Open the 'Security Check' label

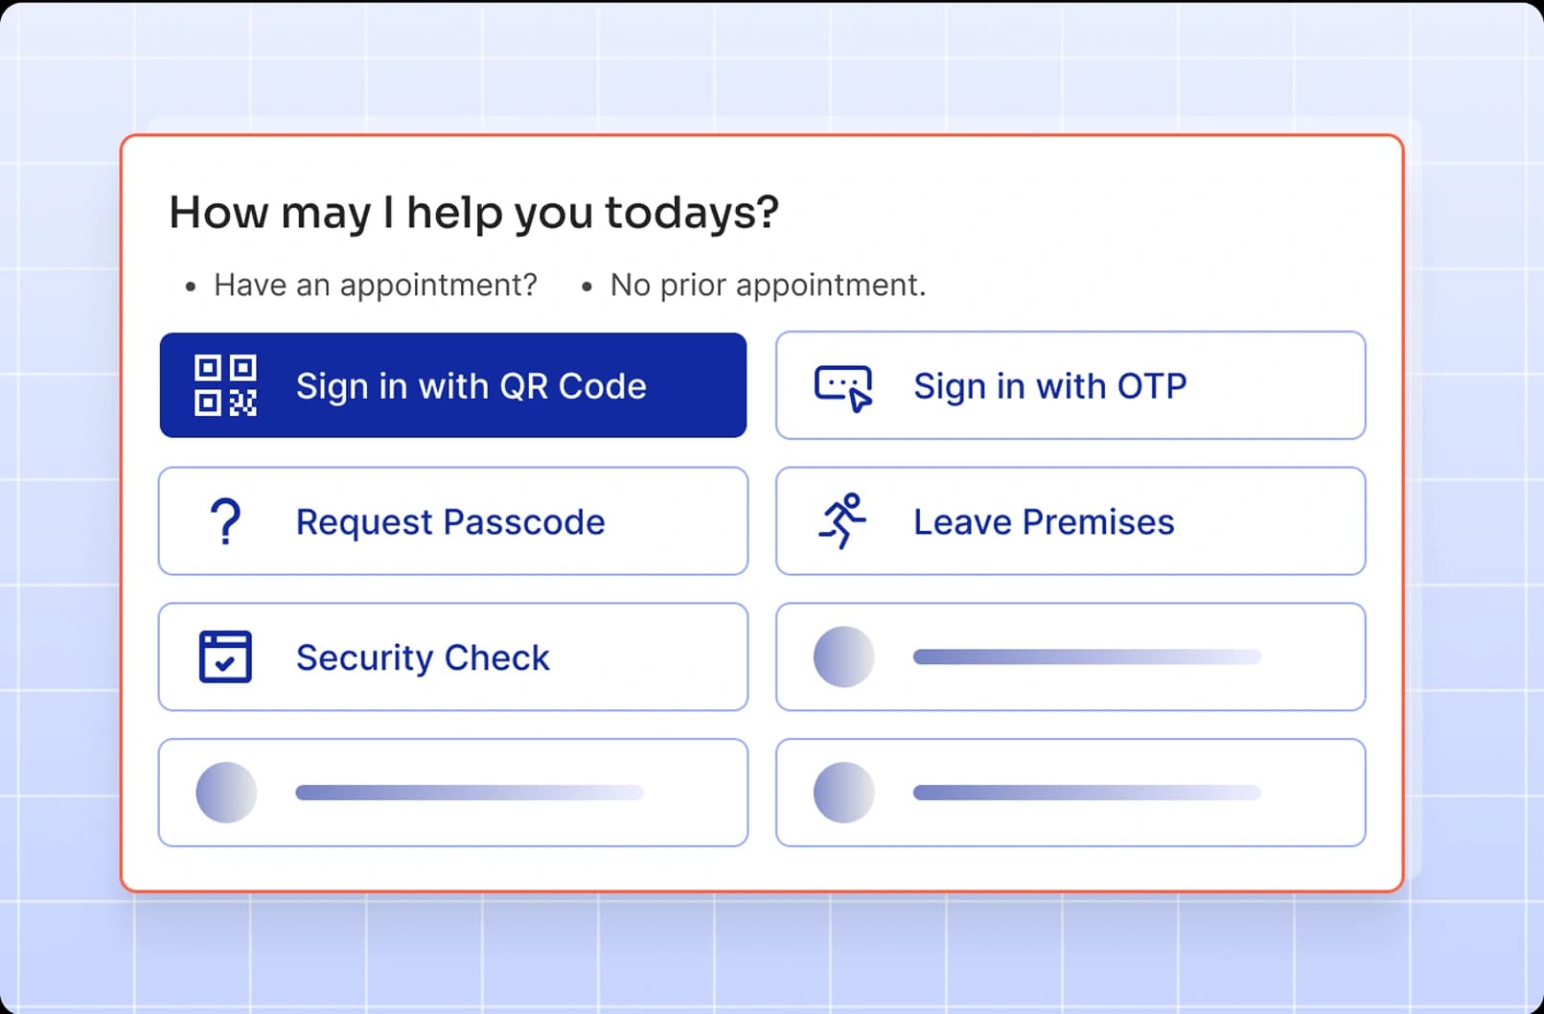(x=423, y=658)
